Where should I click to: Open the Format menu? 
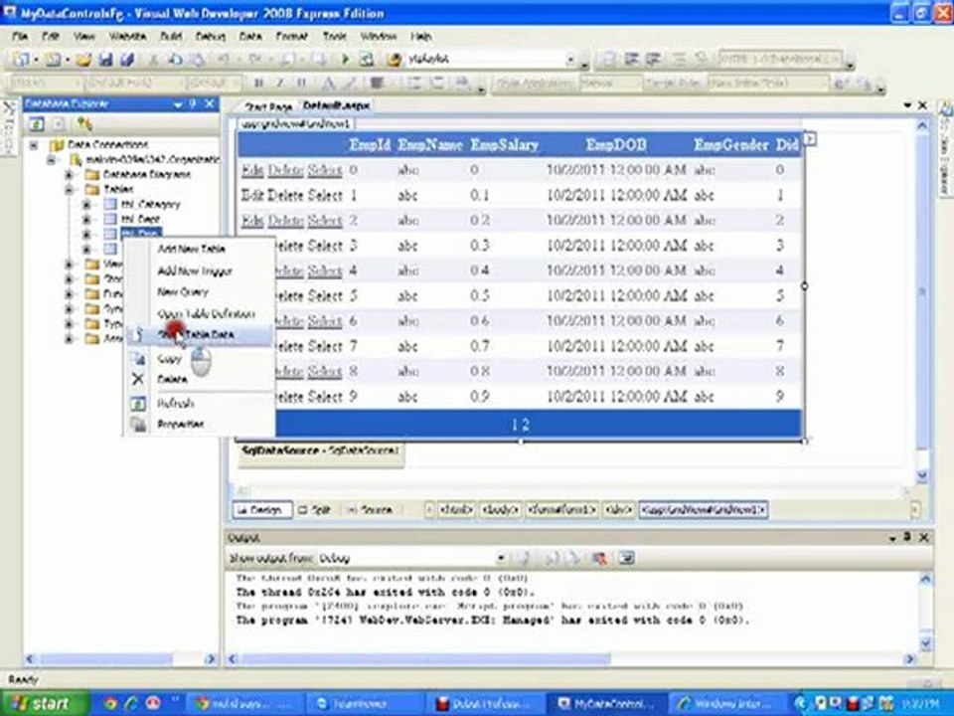[292, 37]
